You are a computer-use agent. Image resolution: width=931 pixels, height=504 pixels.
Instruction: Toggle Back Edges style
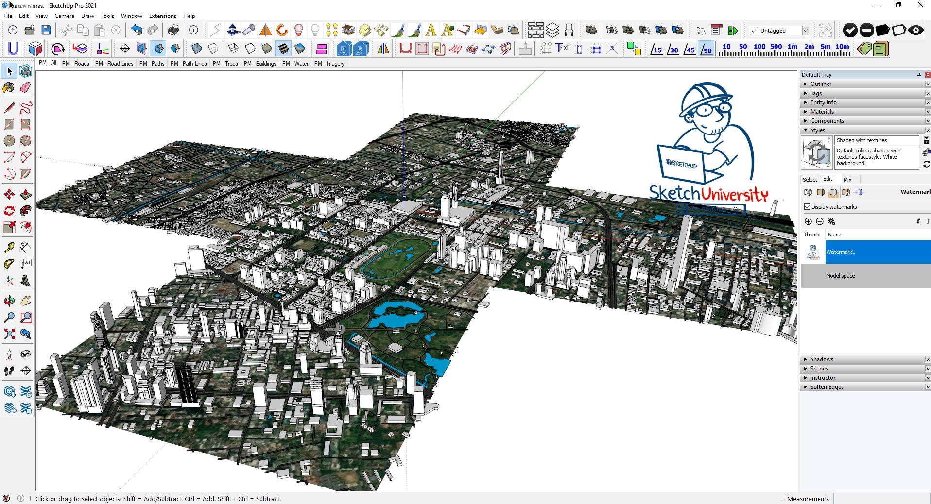(213, 49)
